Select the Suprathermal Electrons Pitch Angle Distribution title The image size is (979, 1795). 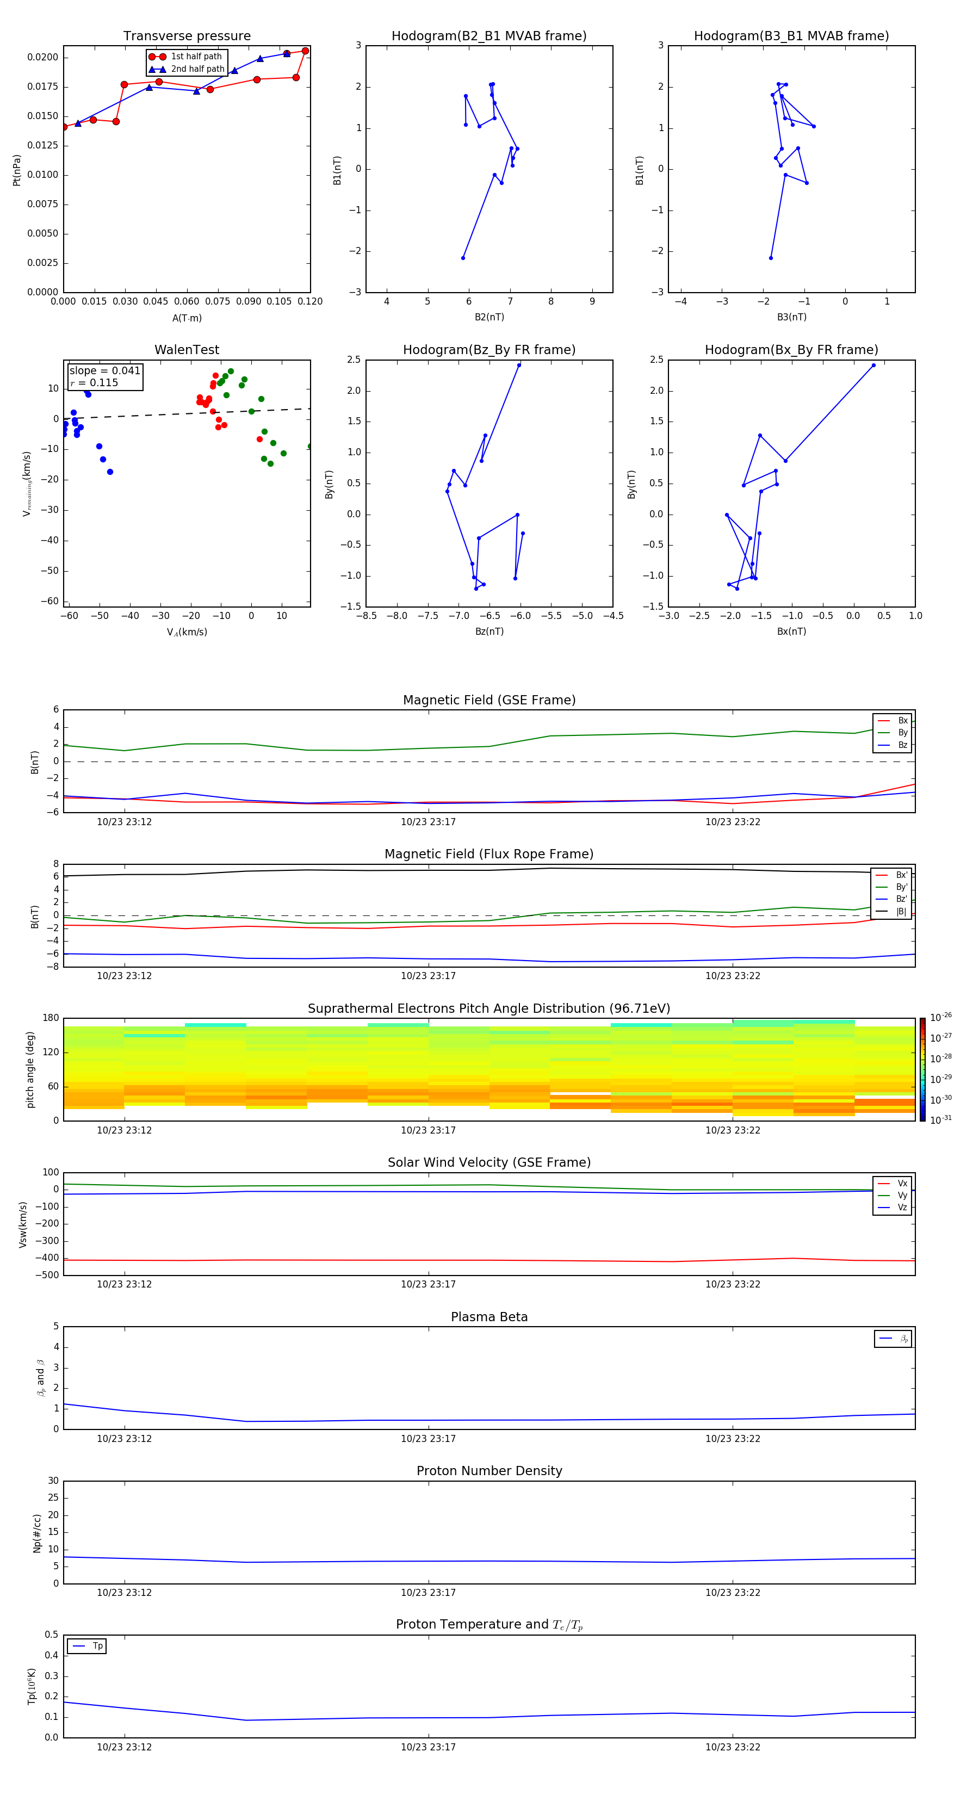[x=489, y=1008]
